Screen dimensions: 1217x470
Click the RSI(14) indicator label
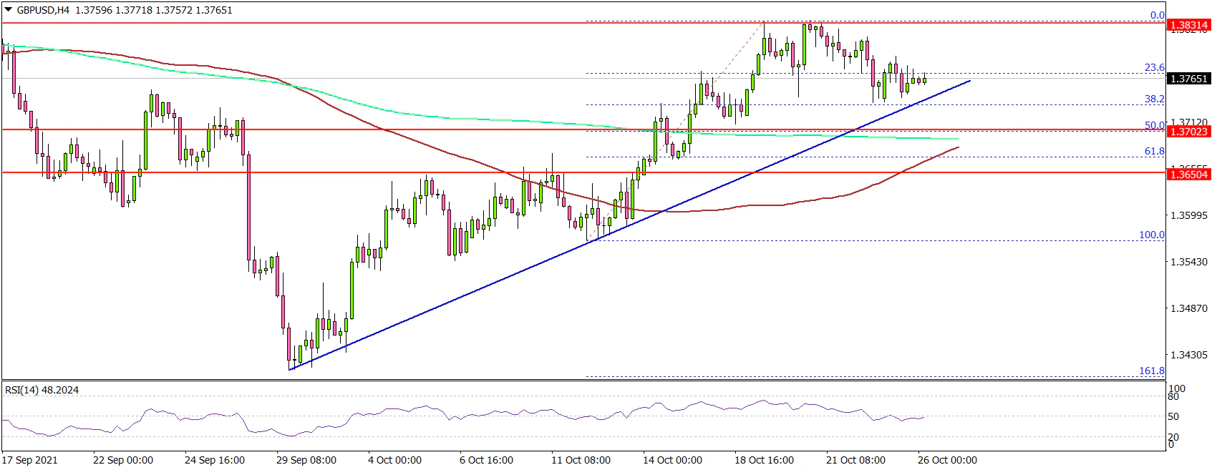tap(42, 390)
